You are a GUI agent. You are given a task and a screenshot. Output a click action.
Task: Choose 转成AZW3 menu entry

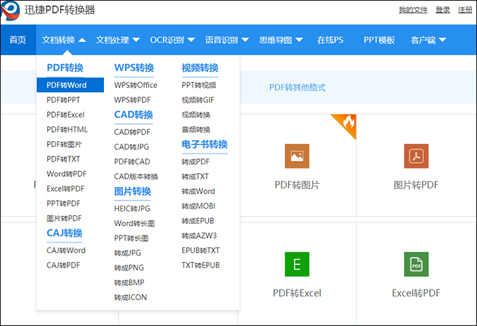[x=199, y=236]
